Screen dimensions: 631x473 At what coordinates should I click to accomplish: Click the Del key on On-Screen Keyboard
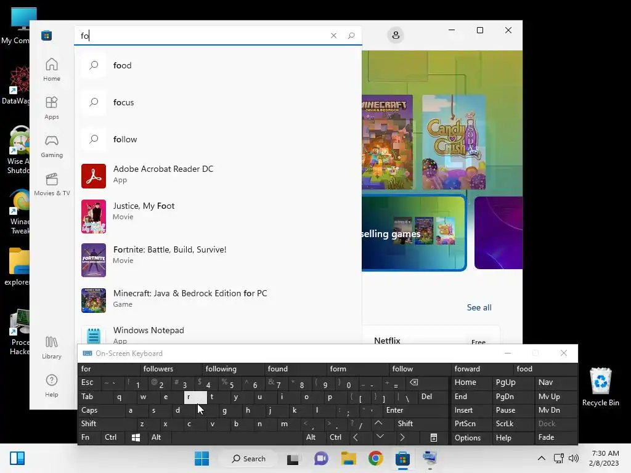point(433,397)
